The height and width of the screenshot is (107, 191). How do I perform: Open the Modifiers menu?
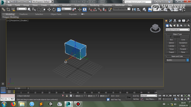click(x=54, y=5)
